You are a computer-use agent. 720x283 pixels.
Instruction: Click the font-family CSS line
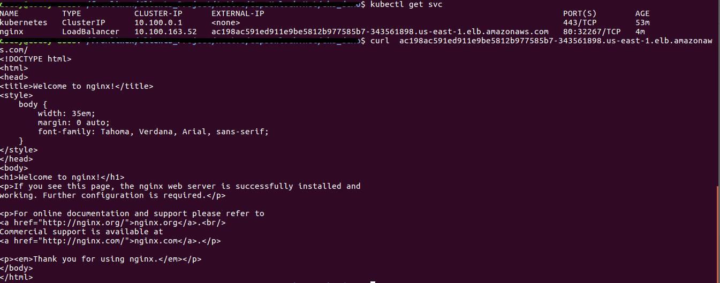pyautogui.click(x=153, y=132)
